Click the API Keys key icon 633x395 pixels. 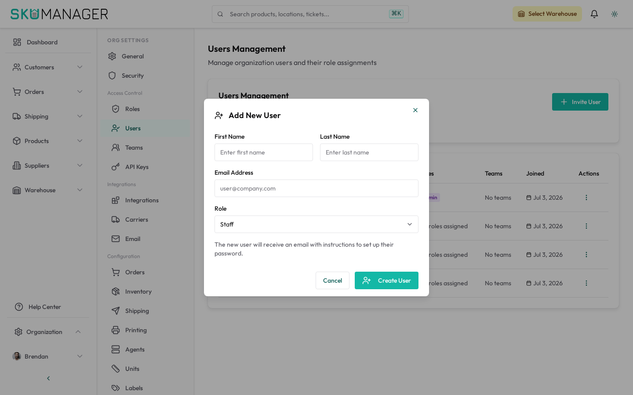(116, 167)
